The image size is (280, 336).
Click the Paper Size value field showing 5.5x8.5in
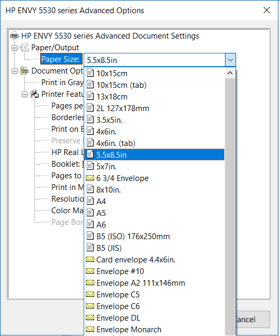[155, 60]
